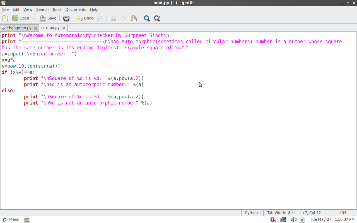Click on 'v=pow(10,len(str(a)))' line
The width and height of the screenshot is (357, 223).
(x=31, y=66)
